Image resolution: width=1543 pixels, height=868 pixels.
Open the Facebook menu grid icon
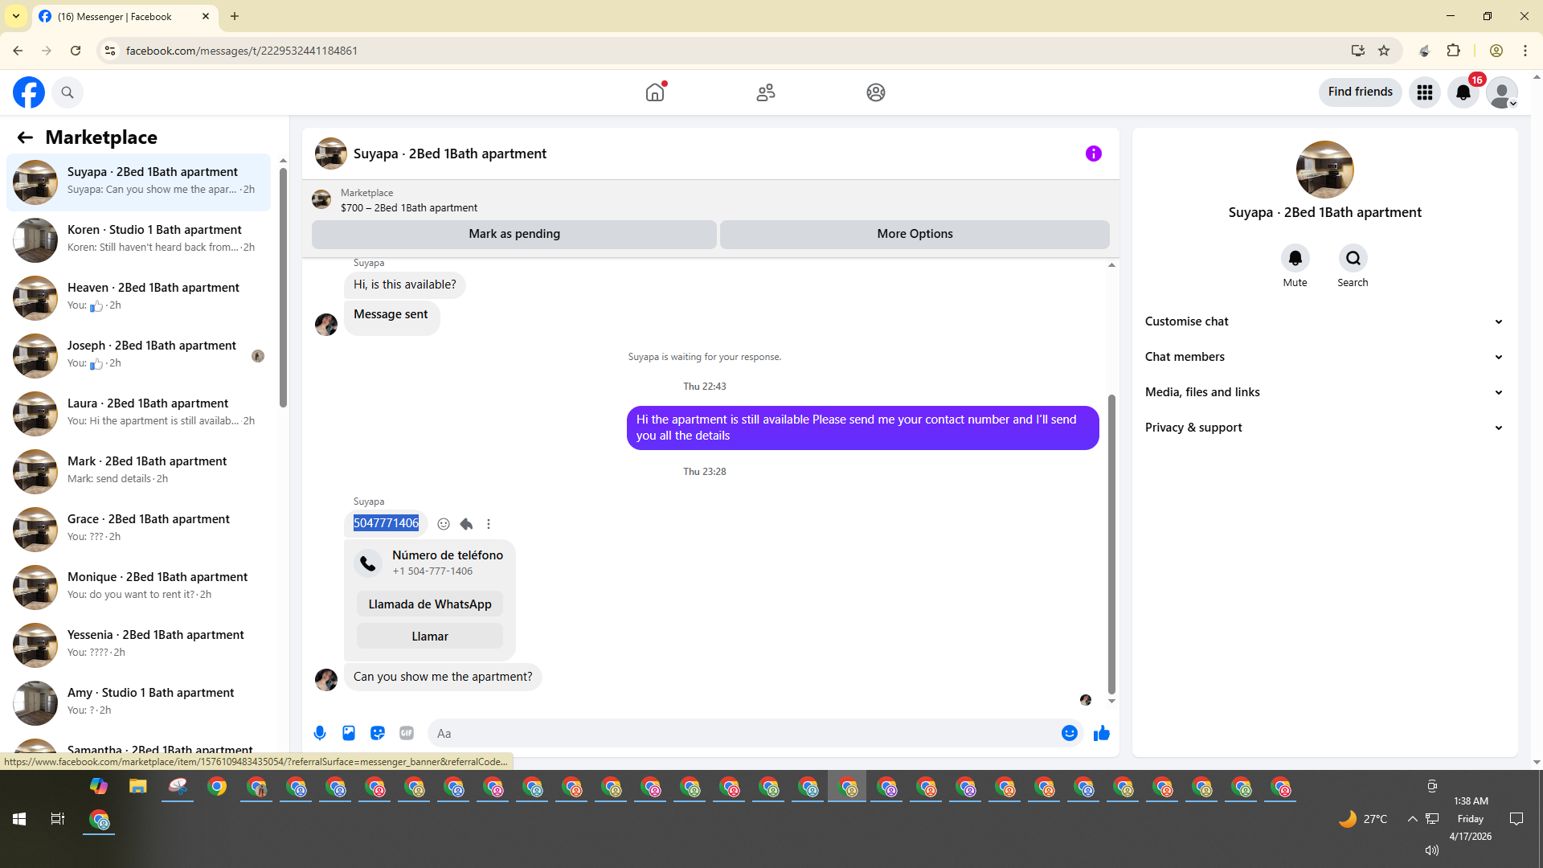1425,92
